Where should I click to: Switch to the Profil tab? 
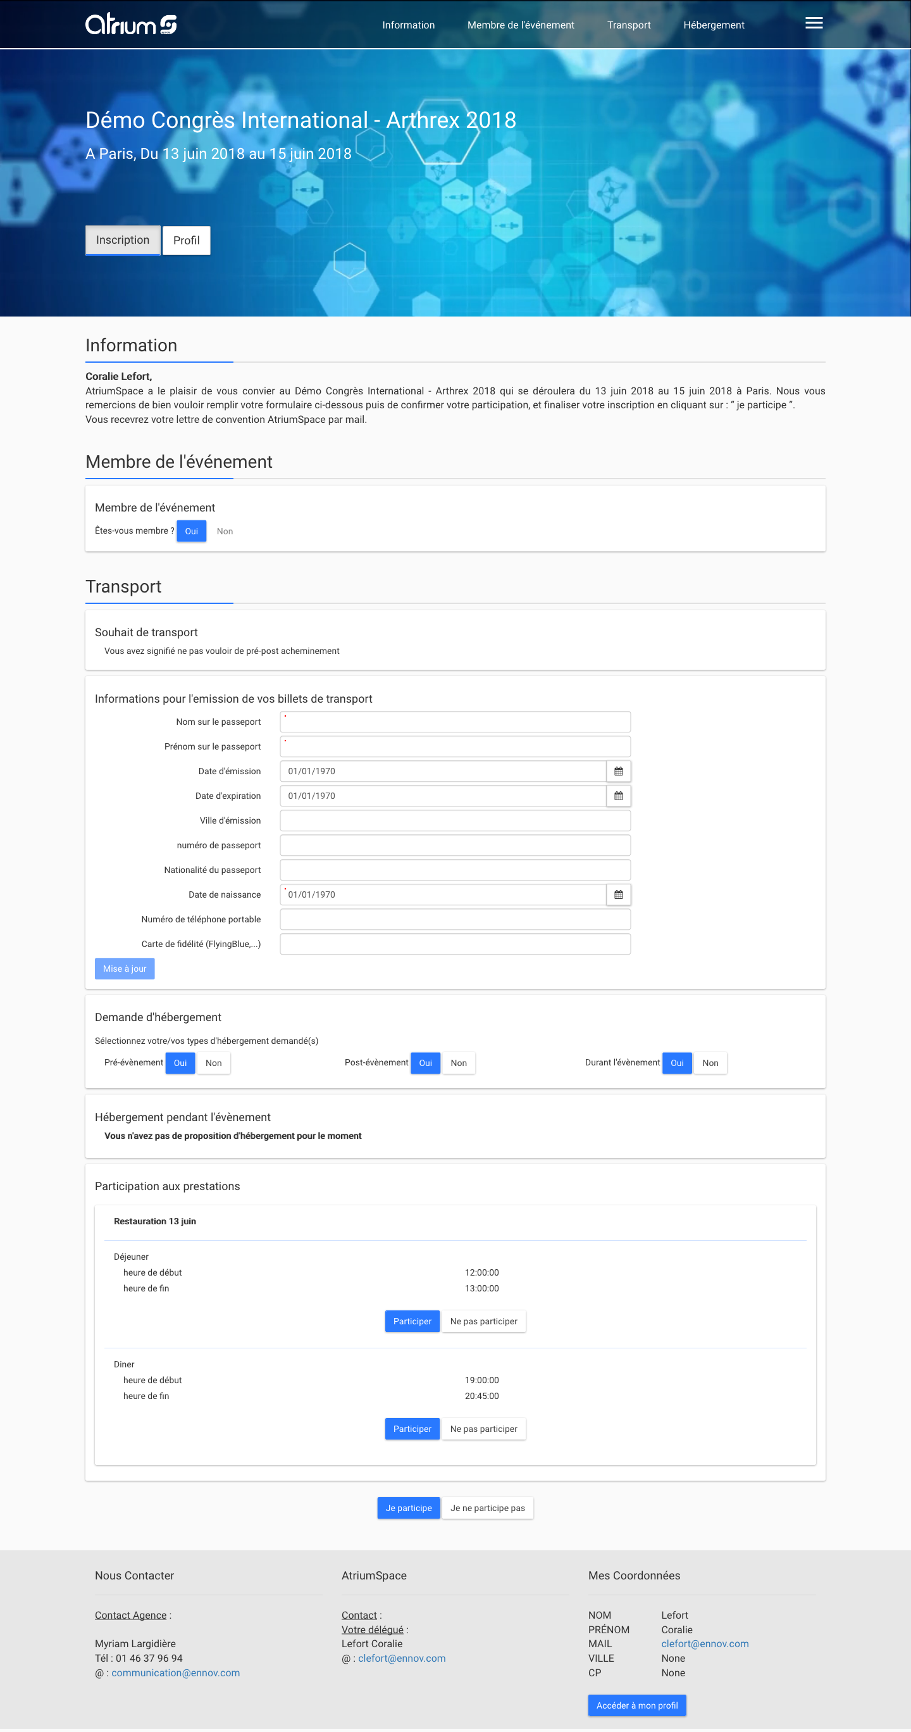tap(186, 241)
